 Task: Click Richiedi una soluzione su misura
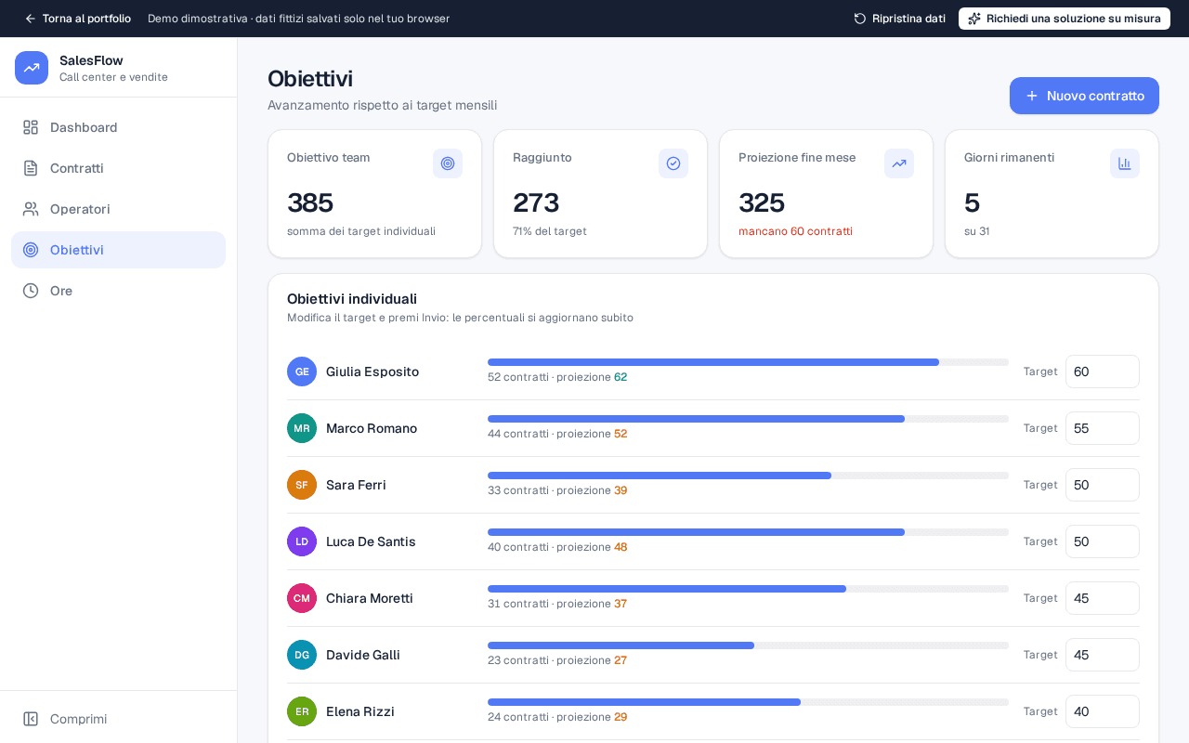click(1065, 19)
